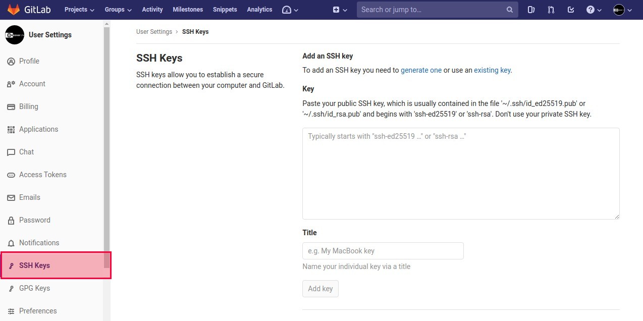
Task: Click the Chat bubble icon
Action: (11, 152)
